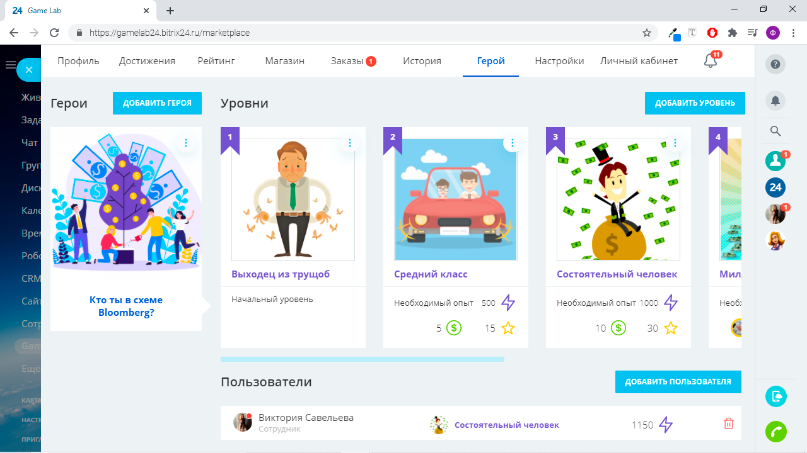Open notifications bell in right sidebar
Screen dimensions: 807x453
[x=775, y=100]
